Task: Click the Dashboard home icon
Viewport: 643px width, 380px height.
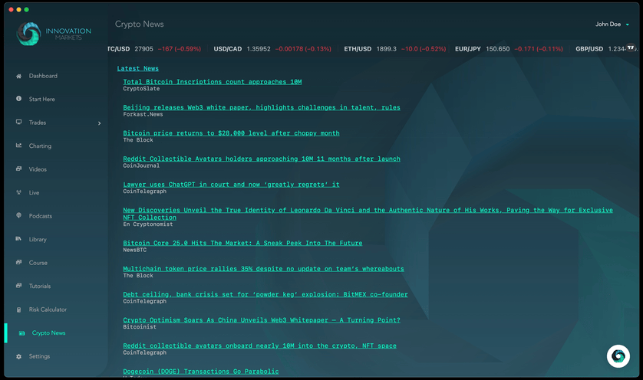Action: click(x=18, y=76)
